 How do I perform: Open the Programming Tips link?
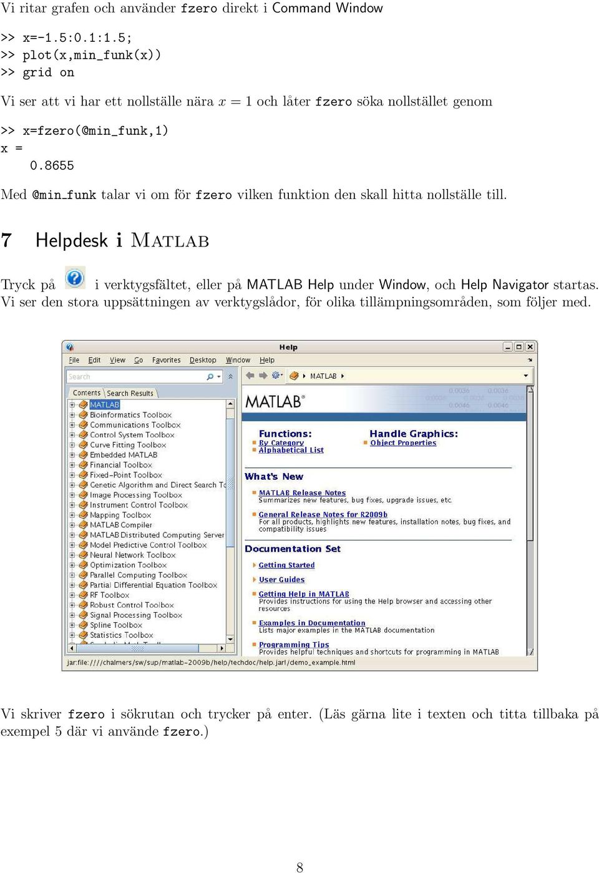point(294,645)
